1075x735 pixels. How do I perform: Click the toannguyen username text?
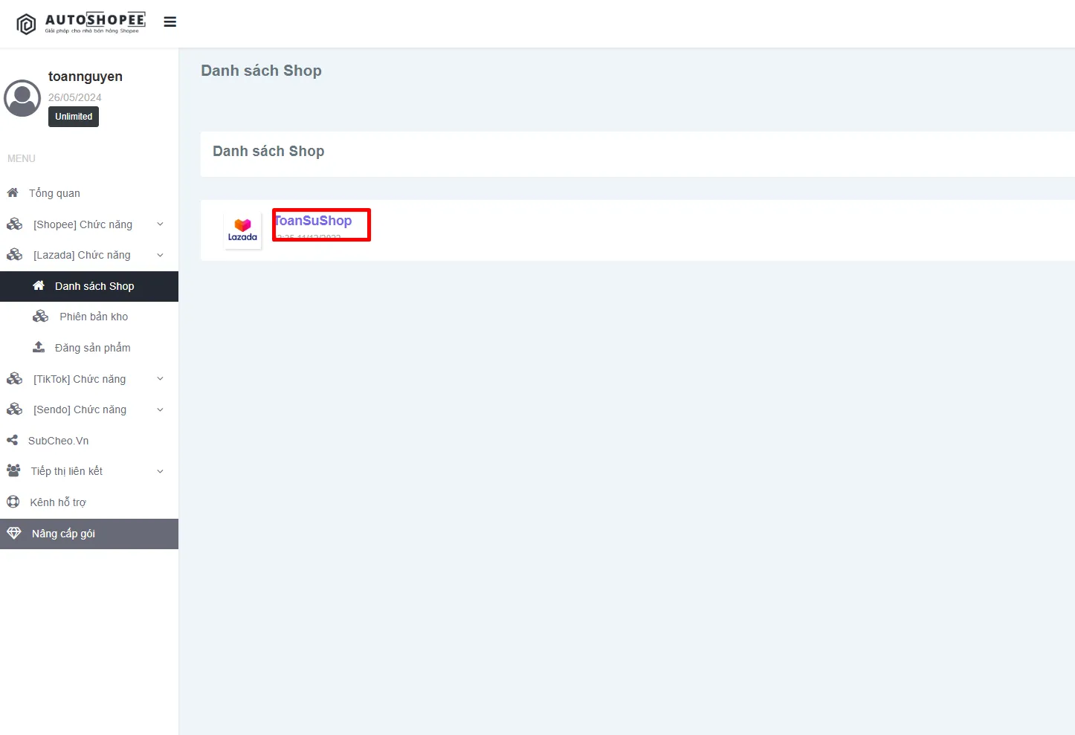(x=85, y=77)
